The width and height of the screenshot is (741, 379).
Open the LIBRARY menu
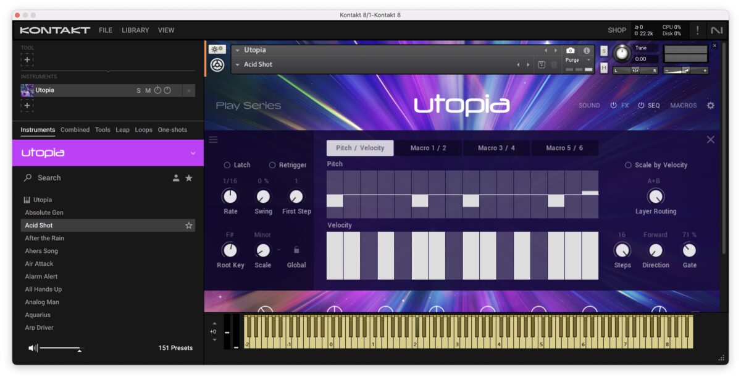coord(135,30)
